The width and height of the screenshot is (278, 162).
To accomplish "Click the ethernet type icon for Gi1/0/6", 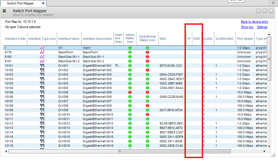I will [x=42, y=97].
